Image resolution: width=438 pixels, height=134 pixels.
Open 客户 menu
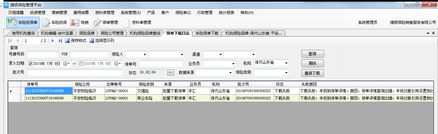165,13
